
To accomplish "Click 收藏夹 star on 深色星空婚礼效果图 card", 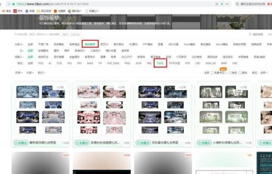I will click(x=143, y=143).
